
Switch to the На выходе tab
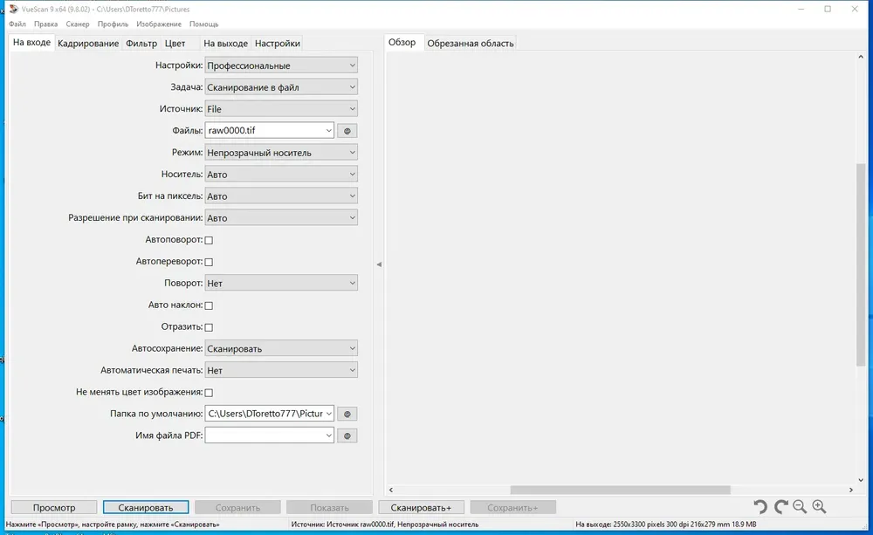click(225, 44)
